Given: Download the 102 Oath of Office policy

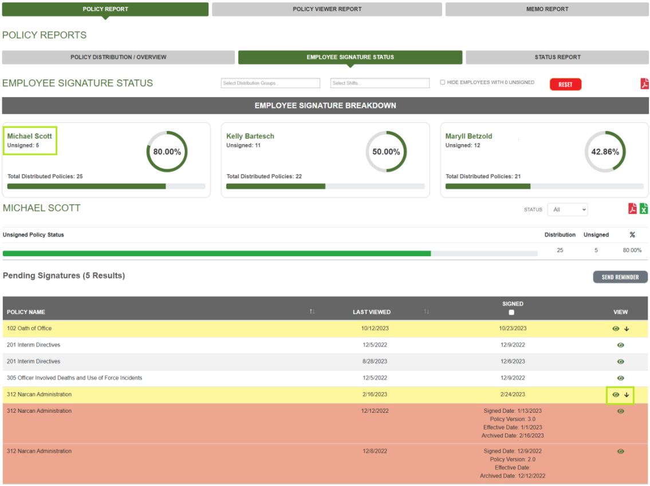Looking at the screenshot, I should tap(627, 329).
